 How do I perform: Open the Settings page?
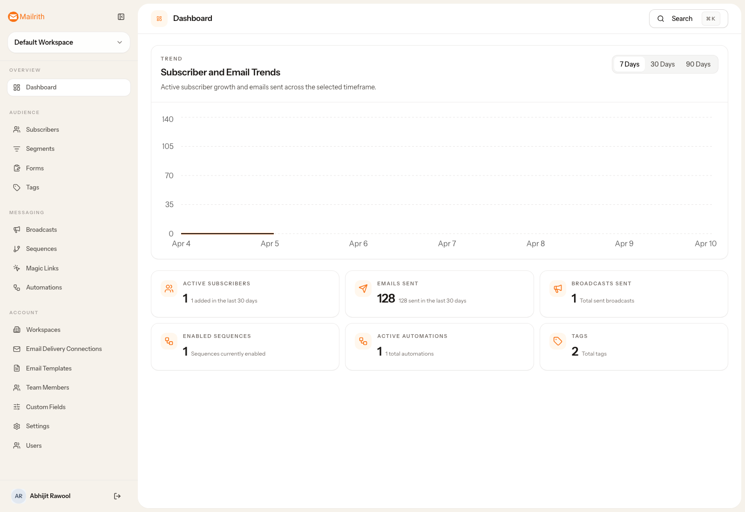37,426
